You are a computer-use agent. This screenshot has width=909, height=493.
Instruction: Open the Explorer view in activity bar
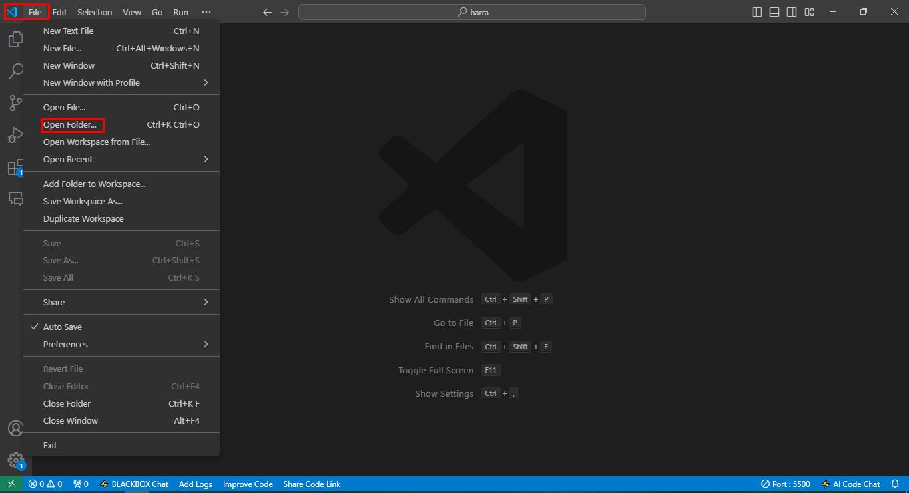point(15,40)
